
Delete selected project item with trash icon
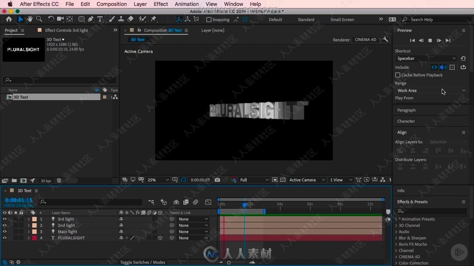(59, 181)
